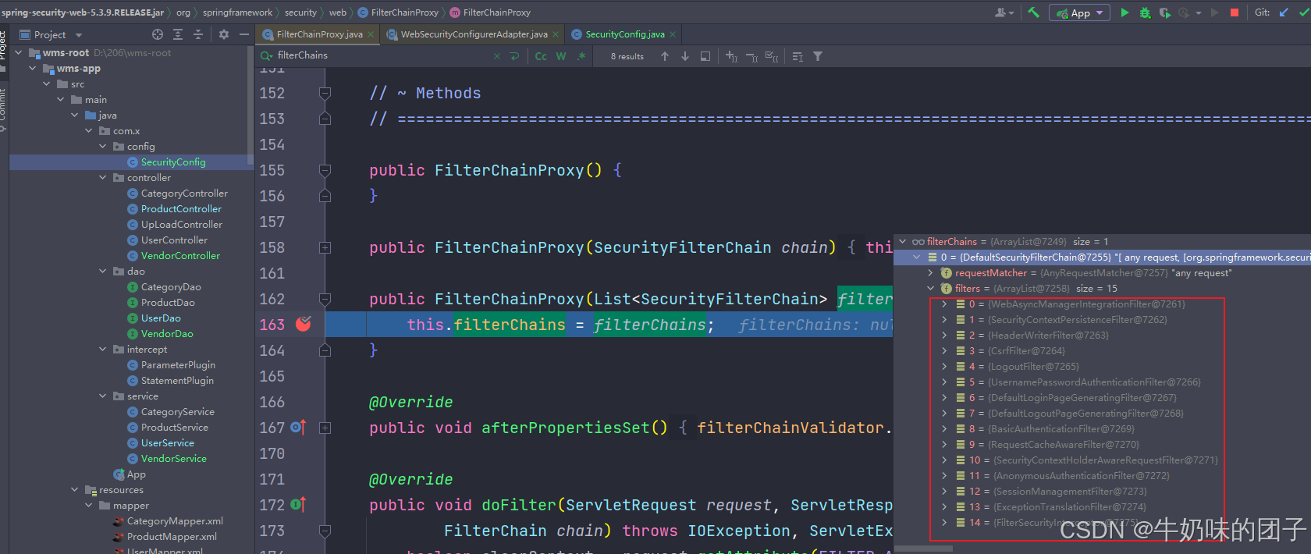Viewport: 1311px width, 554px height.
Task: Open ProductController in project tree
Action: point(181,209)
